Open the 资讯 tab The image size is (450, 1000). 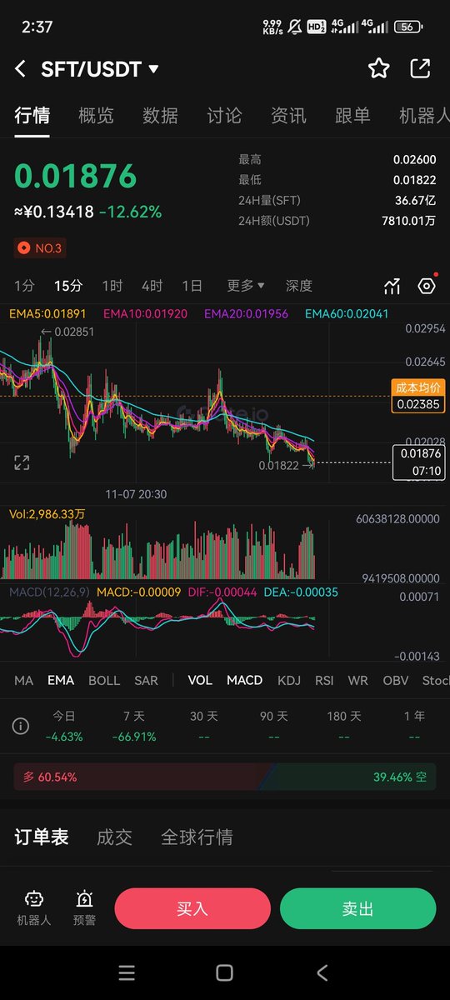[x=288, y=116]
